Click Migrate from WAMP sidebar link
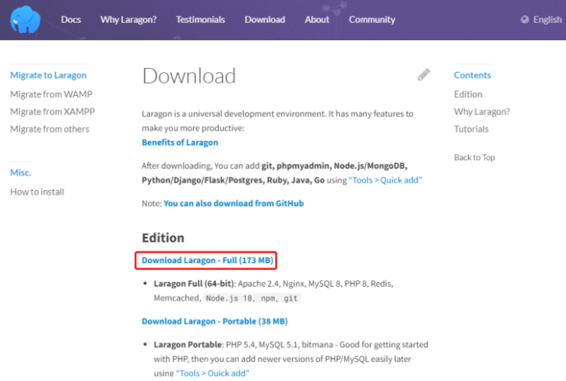The image size is (566, 381). coord(51,94)
